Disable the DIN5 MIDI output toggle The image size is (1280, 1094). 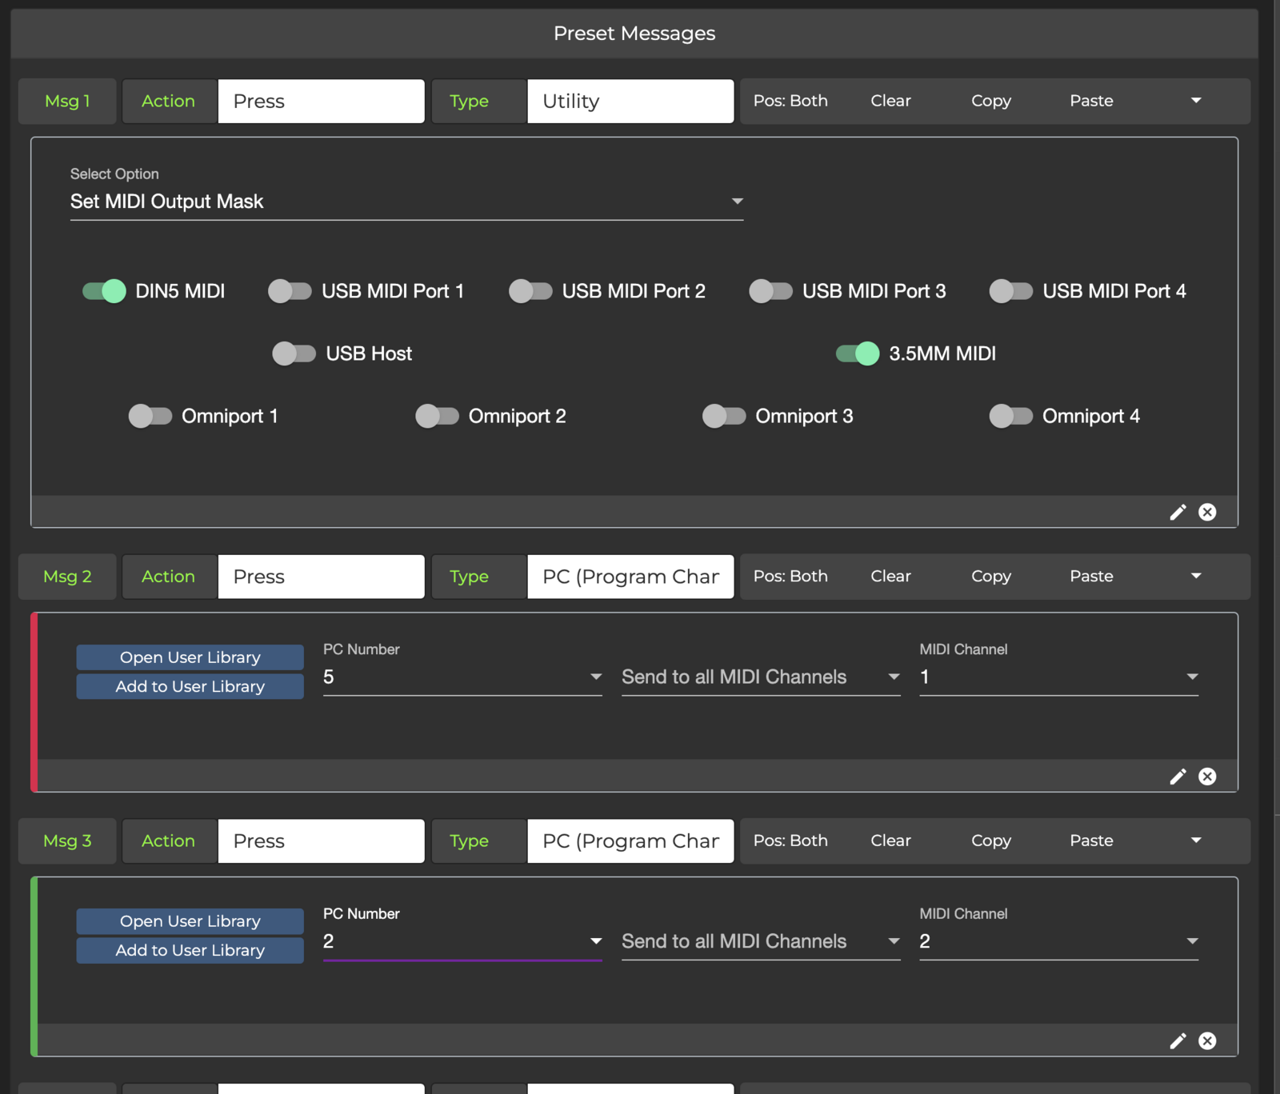pos(105,291)
